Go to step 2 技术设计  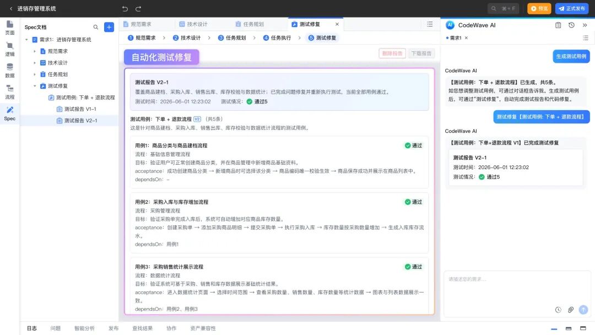(187, 38)
